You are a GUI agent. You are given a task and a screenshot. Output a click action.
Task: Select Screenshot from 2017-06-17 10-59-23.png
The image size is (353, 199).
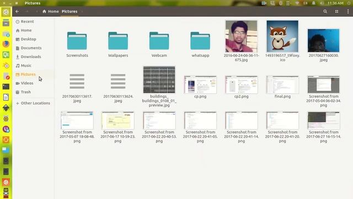point(118,121)
